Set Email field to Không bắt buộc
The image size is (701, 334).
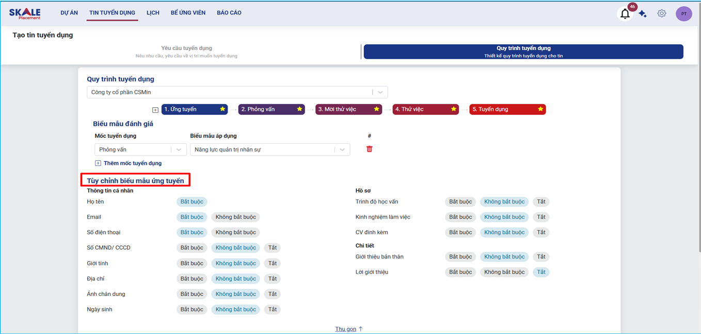(235, 217)
